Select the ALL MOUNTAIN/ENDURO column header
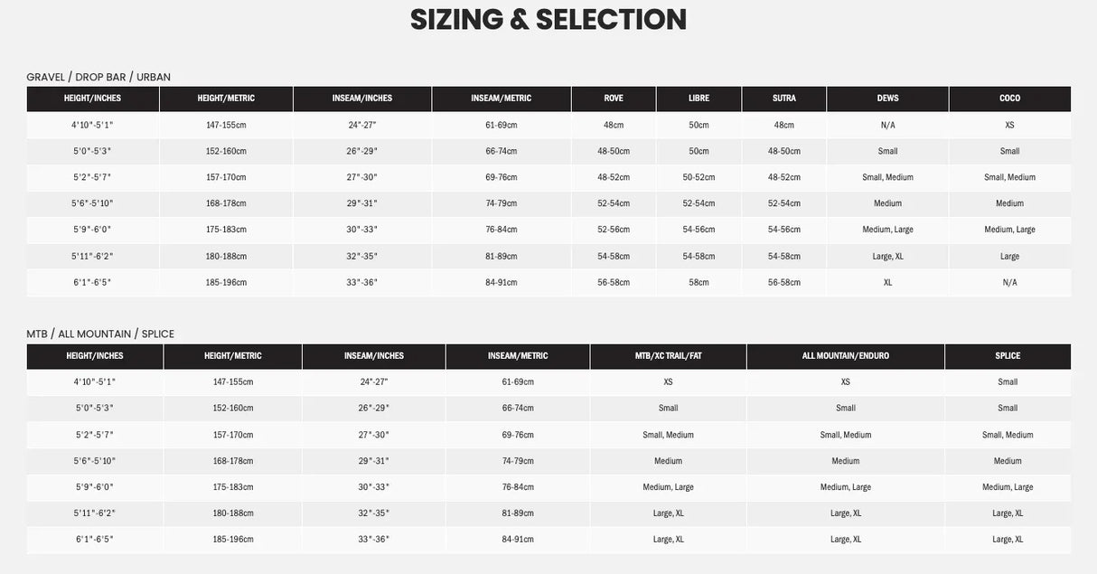 tap(845, 356)
